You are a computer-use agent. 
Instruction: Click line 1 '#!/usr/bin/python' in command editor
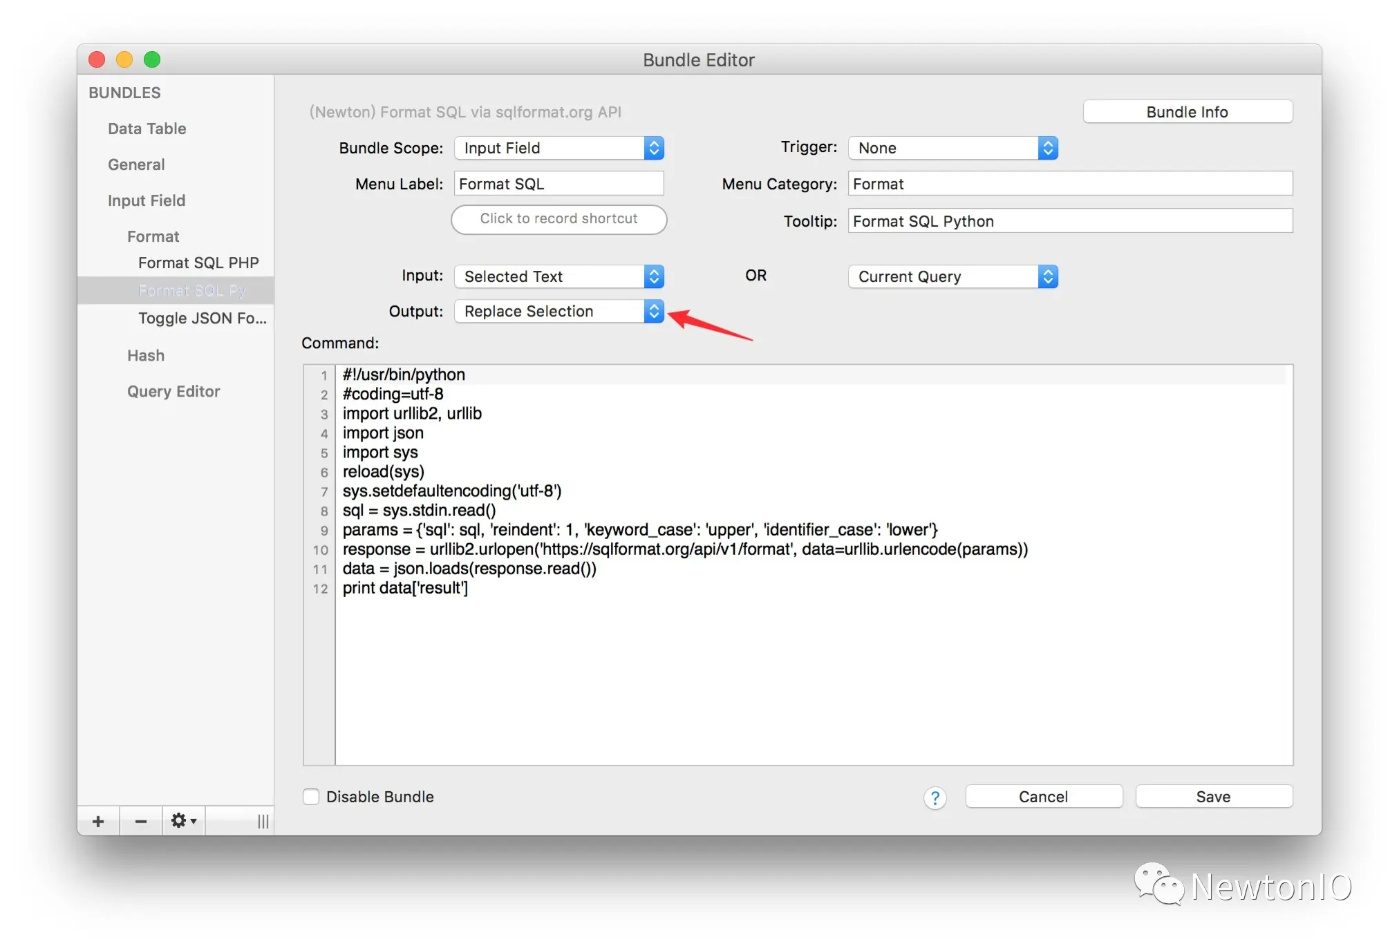point(404,375)
